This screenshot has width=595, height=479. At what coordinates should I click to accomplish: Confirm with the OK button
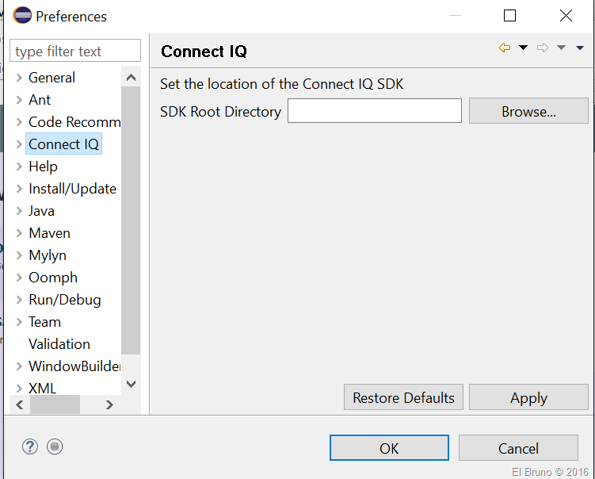[x=389, y=448]
